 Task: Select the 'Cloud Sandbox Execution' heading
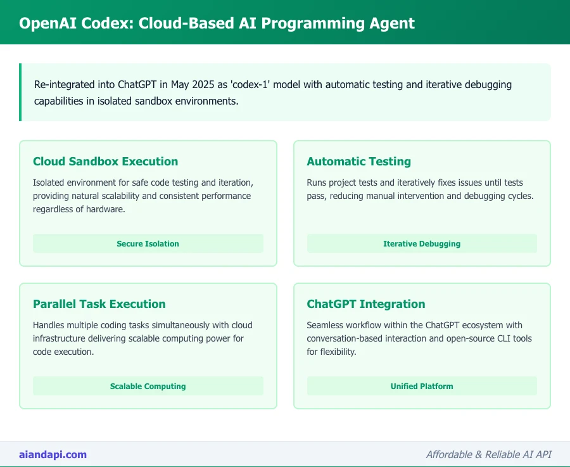(x=105, y=161)
